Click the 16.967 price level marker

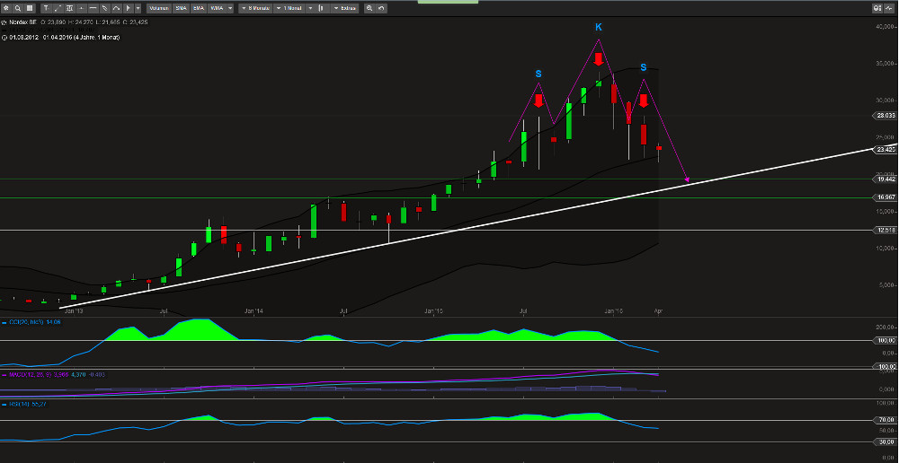[x=883, y=197]
